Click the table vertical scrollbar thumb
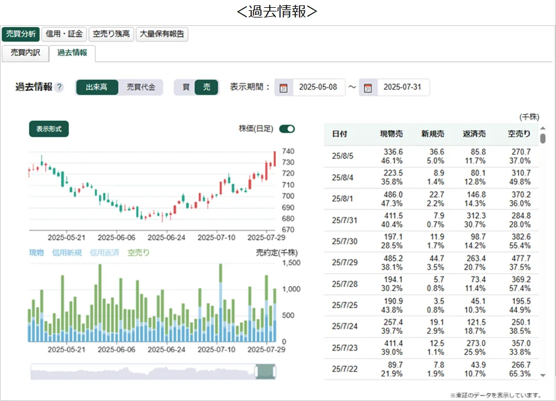Image resolution: width=556 pixels, height=401 pixels. pyautogui.click(x=543, y=138)
